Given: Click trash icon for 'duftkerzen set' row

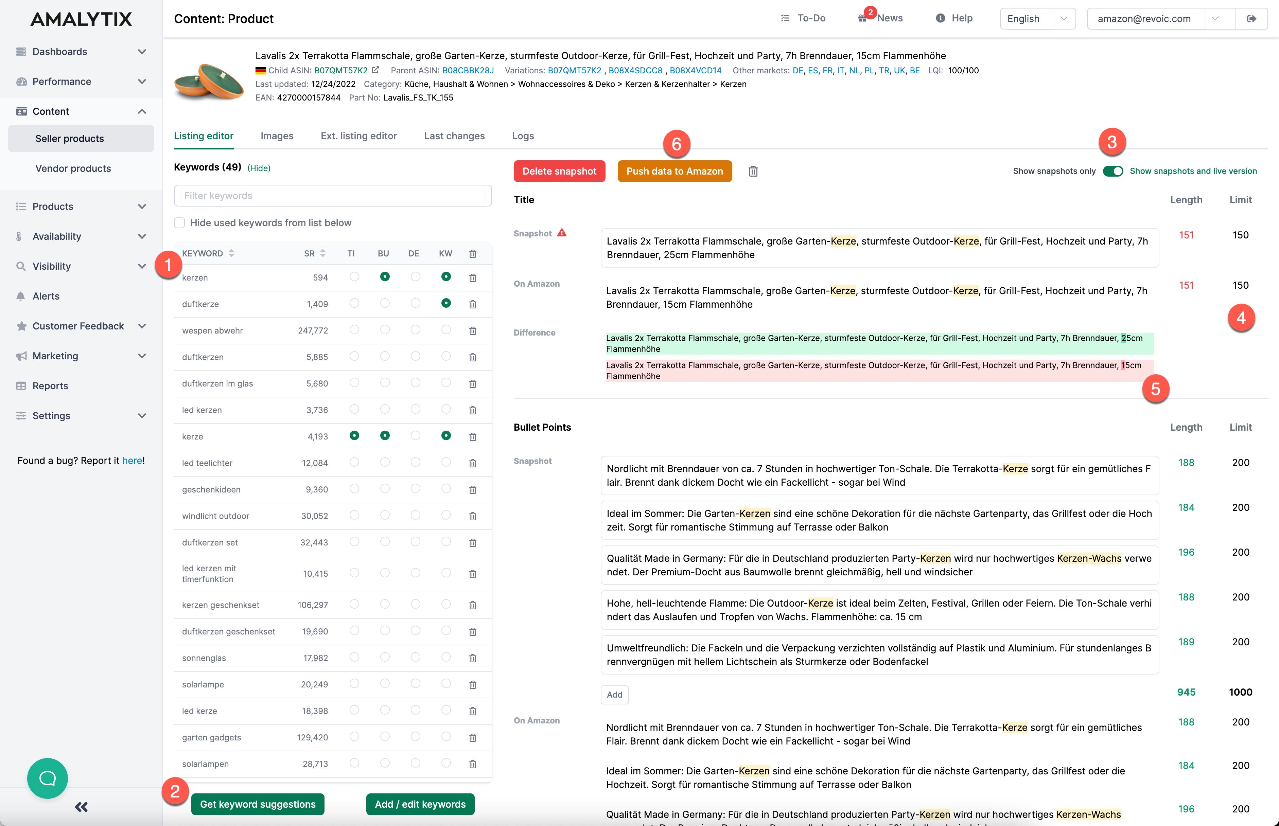Looking at the screenshot, I should (473, 543).
